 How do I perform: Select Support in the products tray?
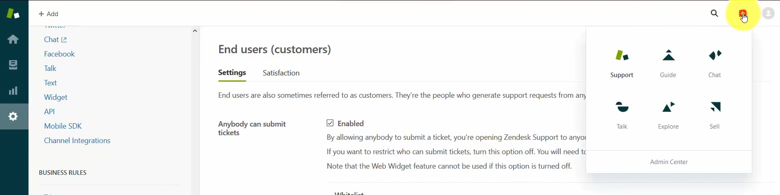coord(622,63)
